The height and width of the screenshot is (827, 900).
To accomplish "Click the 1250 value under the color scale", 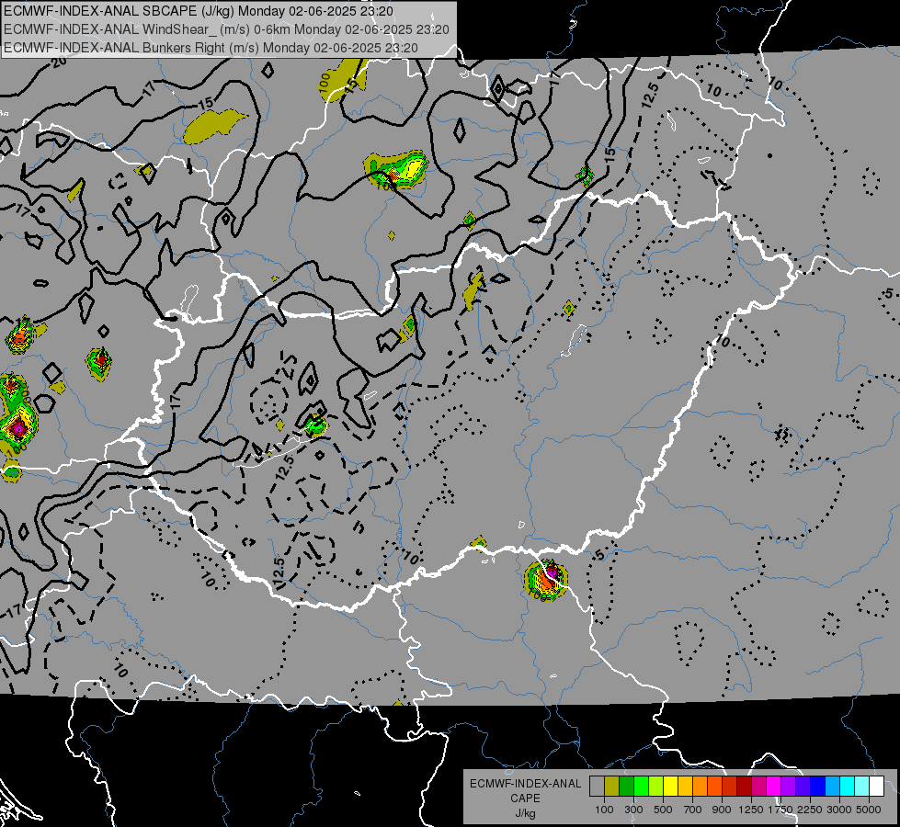I will click(x=751, y=810).
